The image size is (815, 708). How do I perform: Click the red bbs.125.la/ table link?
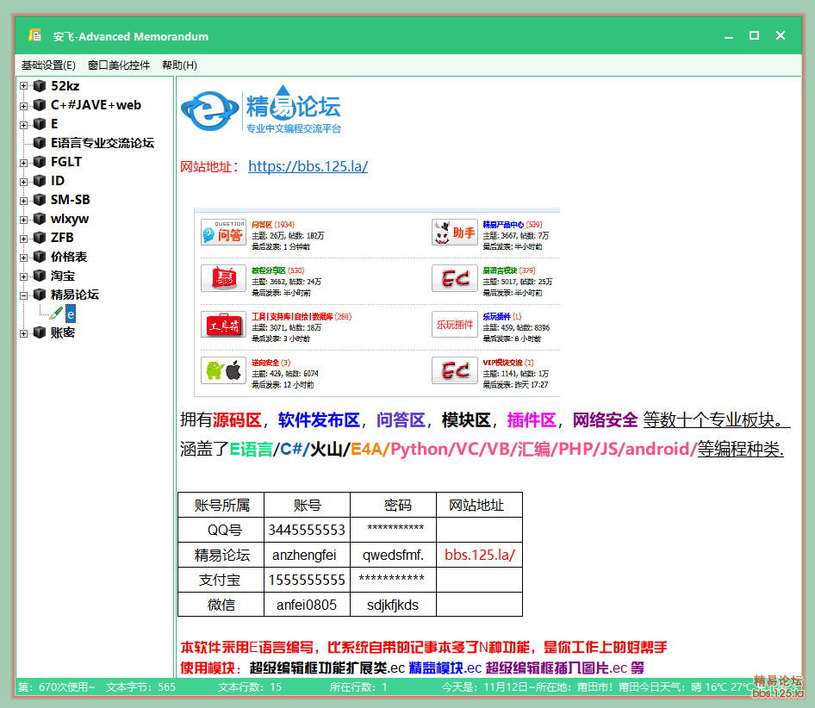coord(479,556)
